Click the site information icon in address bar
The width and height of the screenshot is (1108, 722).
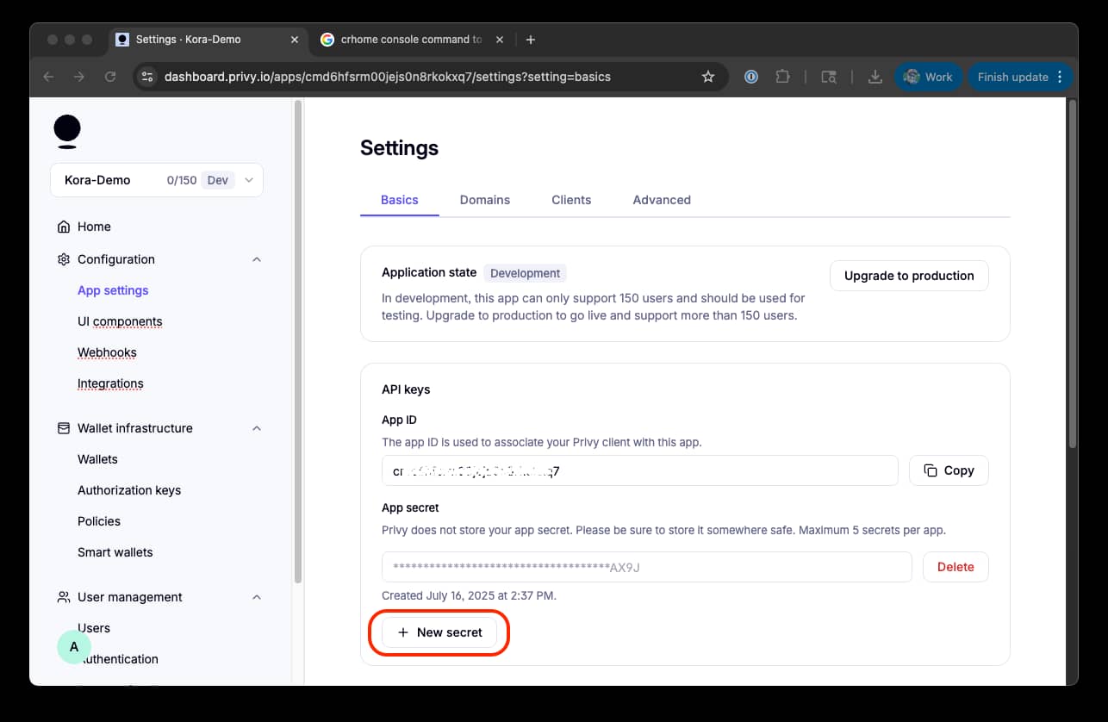pos(146,77)
